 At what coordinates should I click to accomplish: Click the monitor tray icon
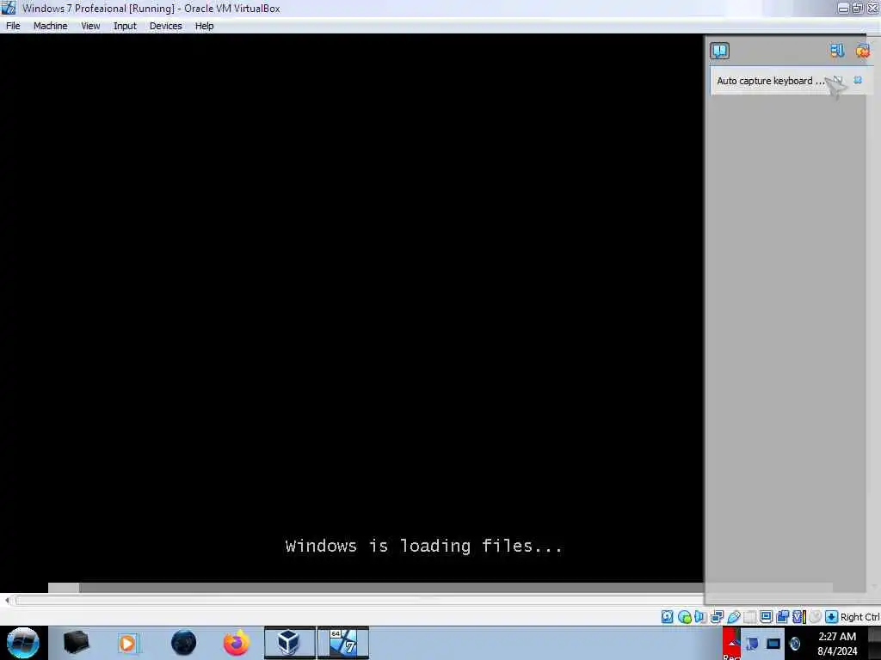coord(773,644)
